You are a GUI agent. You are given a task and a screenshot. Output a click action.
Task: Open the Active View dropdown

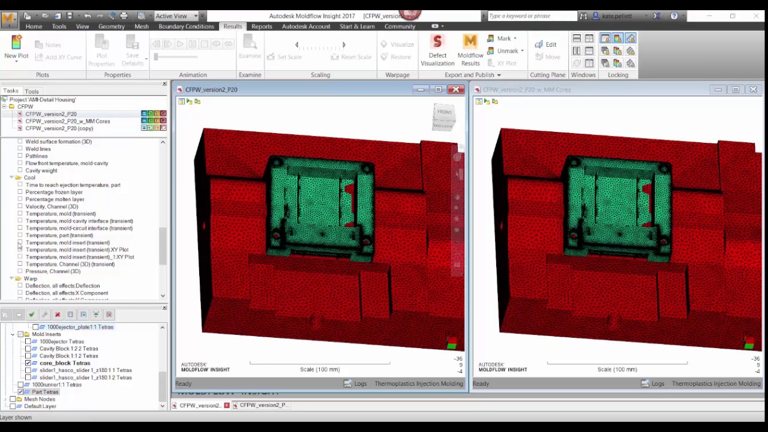178,16
